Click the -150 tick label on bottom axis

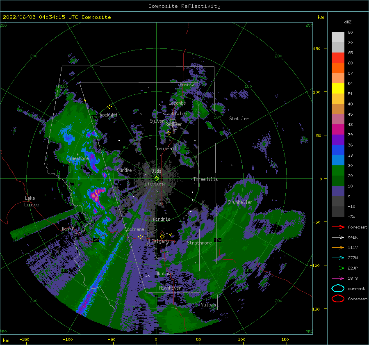pos(24,339)
